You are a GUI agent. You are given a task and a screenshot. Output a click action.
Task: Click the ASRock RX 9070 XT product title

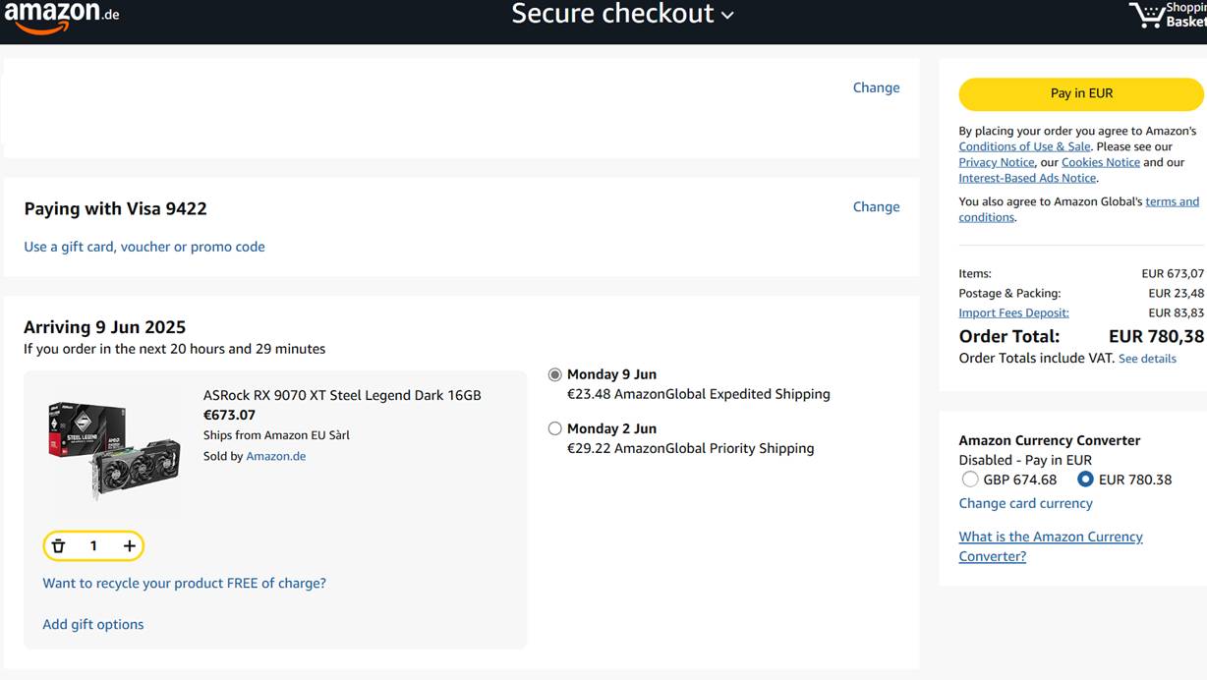point(342,395)
